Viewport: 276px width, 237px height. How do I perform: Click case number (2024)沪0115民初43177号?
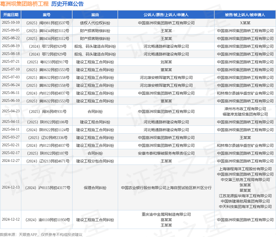pos(48,188)
